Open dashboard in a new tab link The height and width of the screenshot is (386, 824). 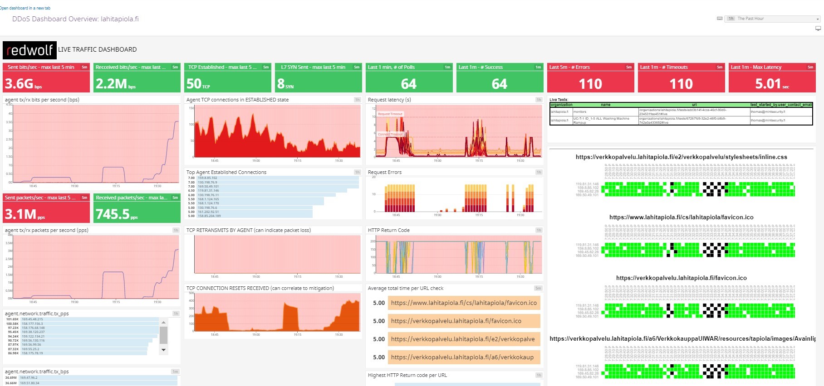25,8
